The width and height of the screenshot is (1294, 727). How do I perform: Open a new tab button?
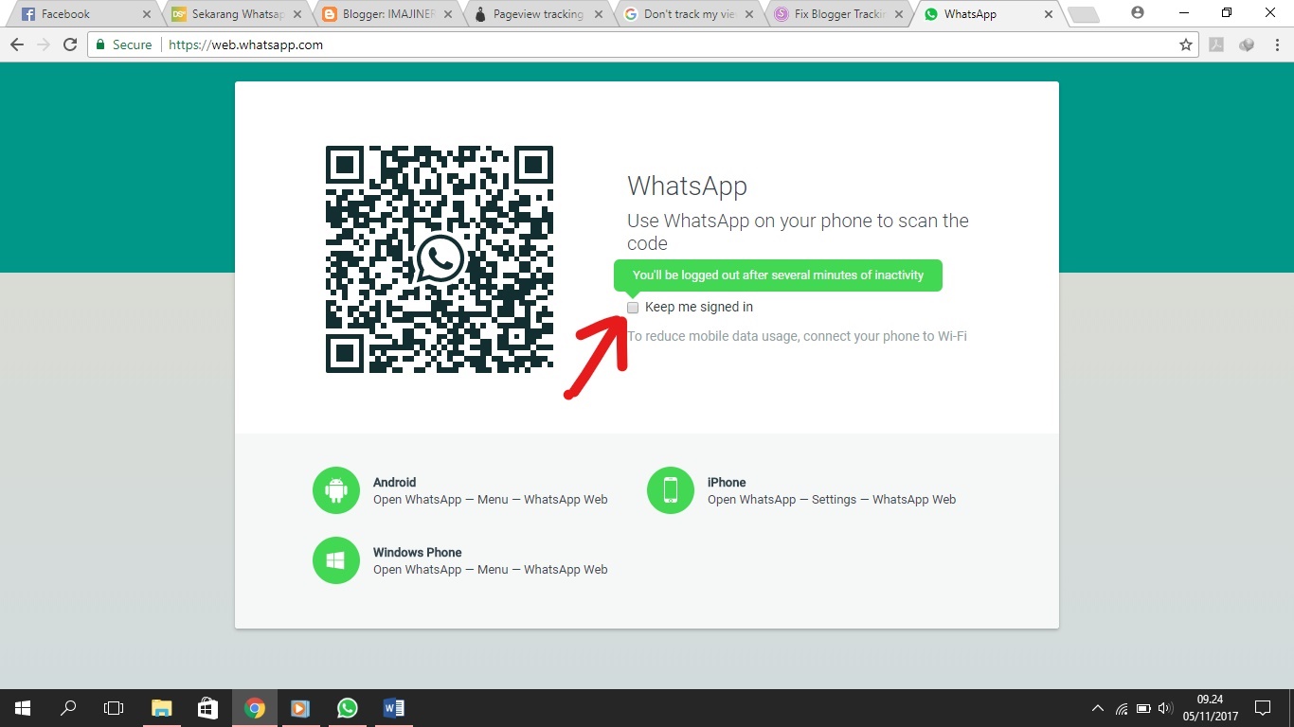[x=1083, y=14]
